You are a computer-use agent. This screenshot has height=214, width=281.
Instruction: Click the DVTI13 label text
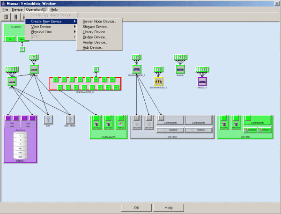tap(172, 137)
